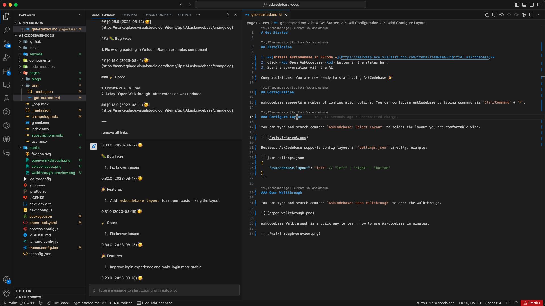The width and height of the screenshot is (545, 306).
Task: Toggle the primary side bar visibility
Action: (517, 5)
